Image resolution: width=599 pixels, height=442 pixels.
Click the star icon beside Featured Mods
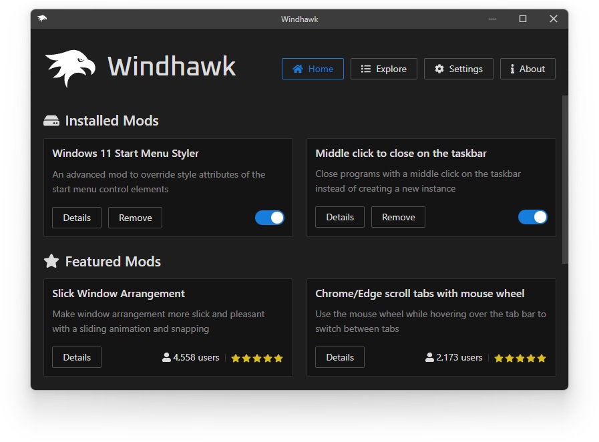point(51,261)
